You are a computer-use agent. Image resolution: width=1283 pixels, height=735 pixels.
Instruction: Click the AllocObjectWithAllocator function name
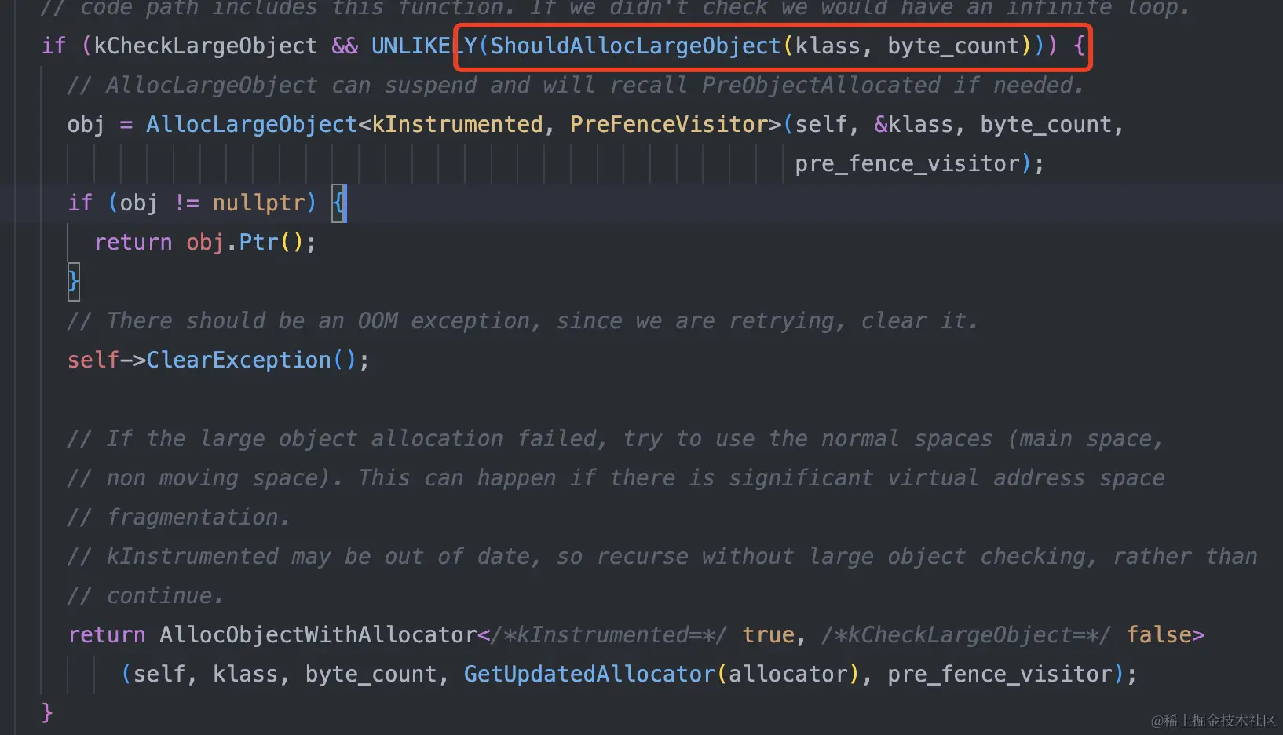coord(318,634)
